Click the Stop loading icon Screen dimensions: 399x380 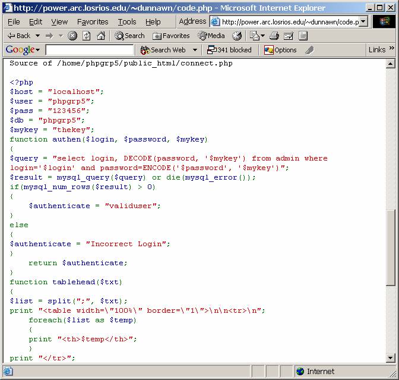tap(72, 36)
